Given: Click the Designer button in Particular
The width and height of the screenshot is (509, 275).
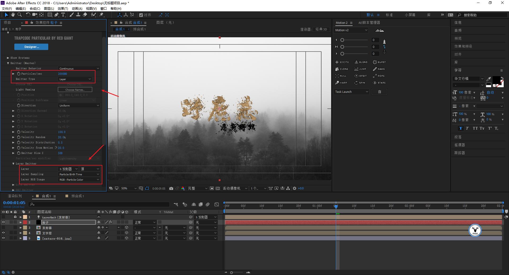Looking at the screenshot, I should coord(31,47).
